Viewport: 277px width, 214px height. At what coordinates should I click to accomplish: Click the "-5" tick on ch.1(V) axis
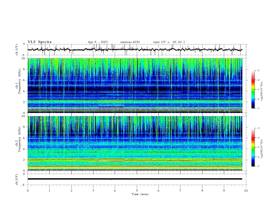[24, 55]
